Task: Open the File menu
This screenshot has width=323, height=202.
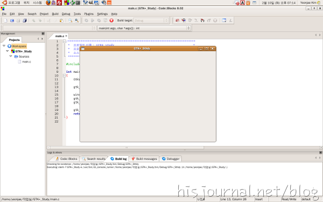Action: pyautogui.click(x=4, y=14)
